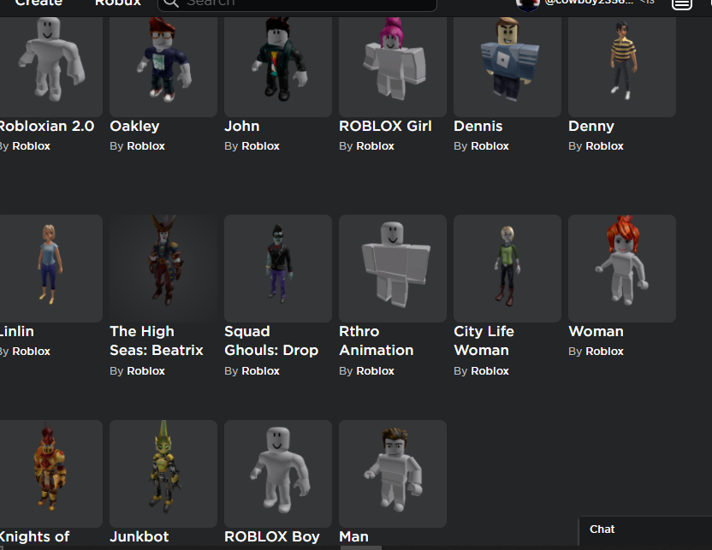
Task: Open Roblox creator link under High Seas: Beatrix
Action: click(x=145, y=371)
